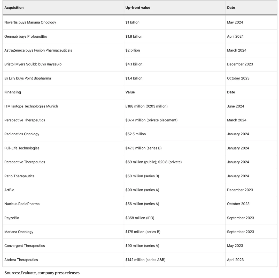The image size is (279, 278).
Task: Click the $87.4 million private placement cell
Action: tap(151, 120)
